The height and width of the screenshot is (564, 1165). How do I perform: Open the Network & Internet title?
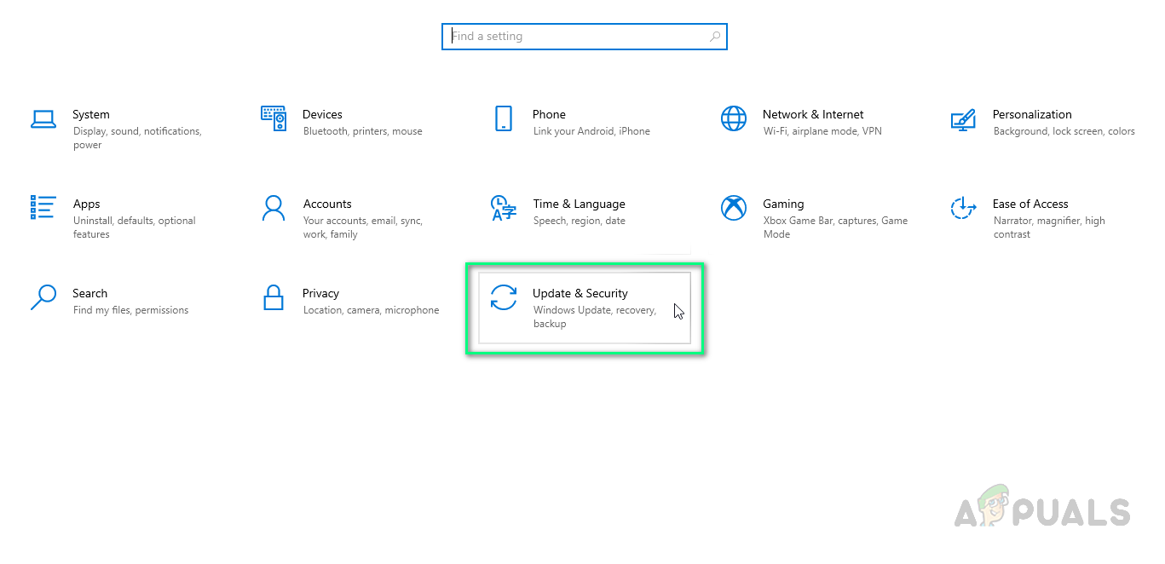coord(813,114)
